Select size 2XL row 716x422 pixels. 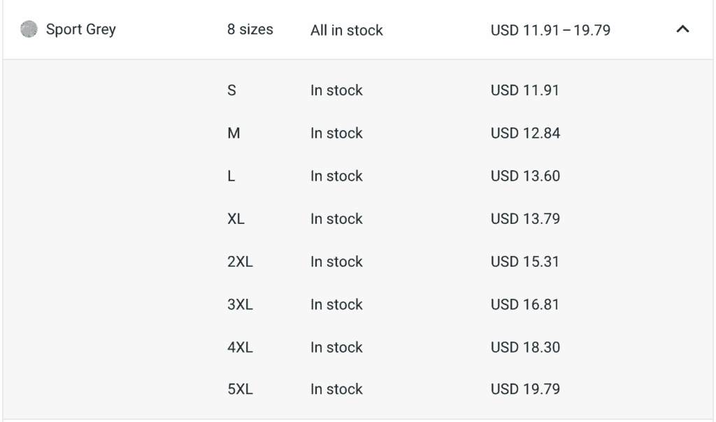pos(358,262)
